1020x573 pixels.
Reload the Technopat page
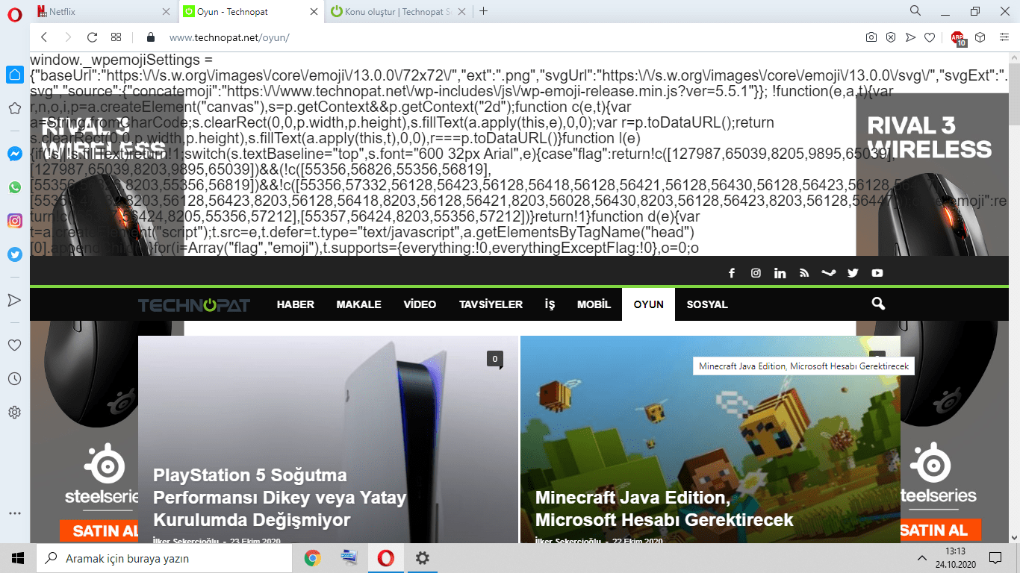pyautogui.click(x=92, y=37)
